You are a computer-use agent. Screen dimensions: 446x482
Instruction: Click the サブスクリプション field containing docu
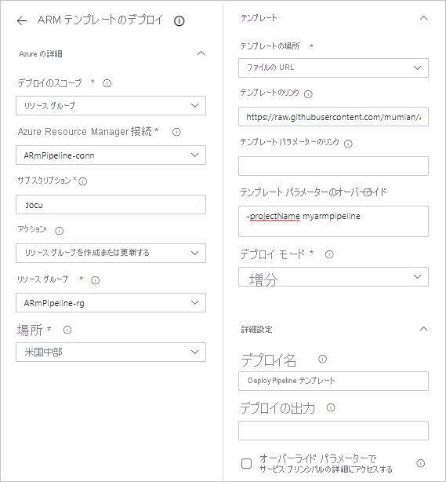click(x=111, y=204)
